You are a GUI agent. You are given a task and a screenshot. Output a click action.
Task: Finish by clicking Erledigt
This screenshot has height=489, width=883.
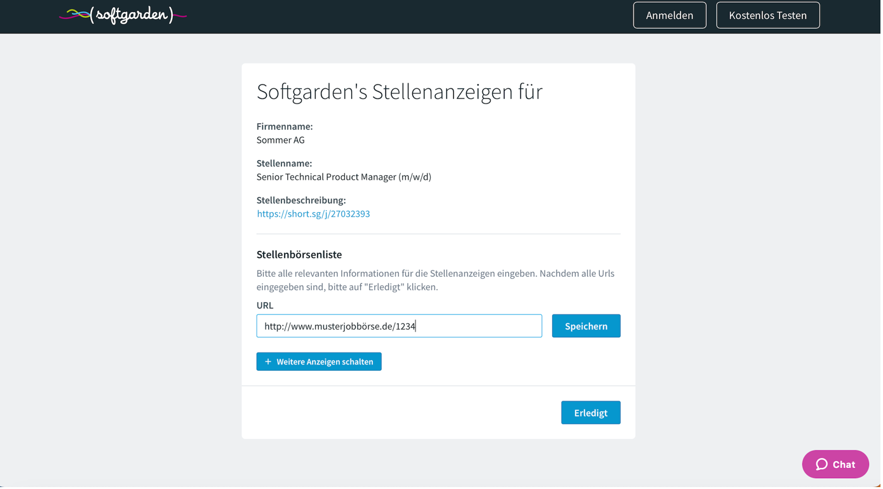point(591,413)
